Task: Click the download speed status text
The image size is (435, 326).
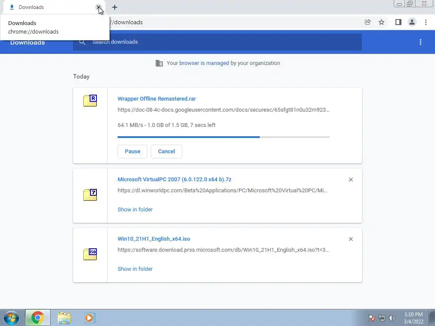Action: click(167, 125)
